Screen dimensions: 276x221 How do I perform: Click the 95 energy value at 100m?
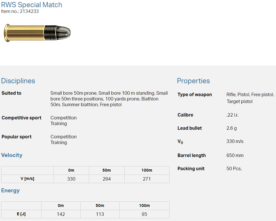pyautogui.click(x=144, y=214)
